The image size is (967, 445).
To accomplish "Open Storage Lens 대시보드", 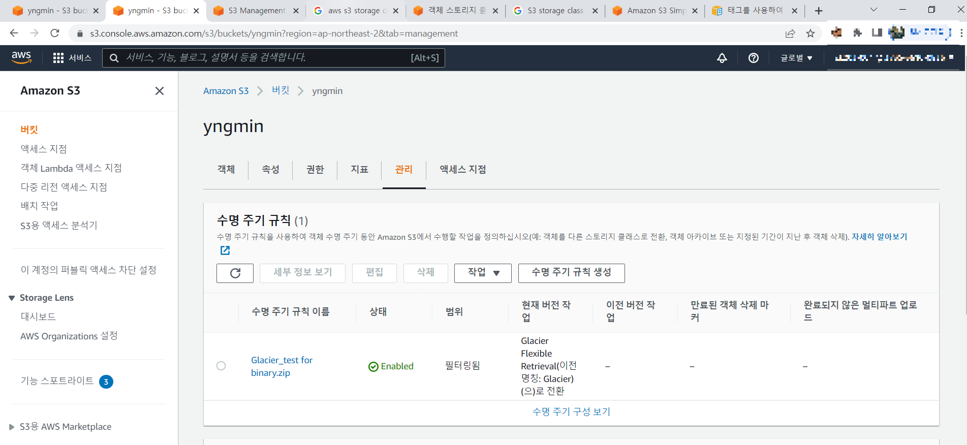I will tap(38, 317).
